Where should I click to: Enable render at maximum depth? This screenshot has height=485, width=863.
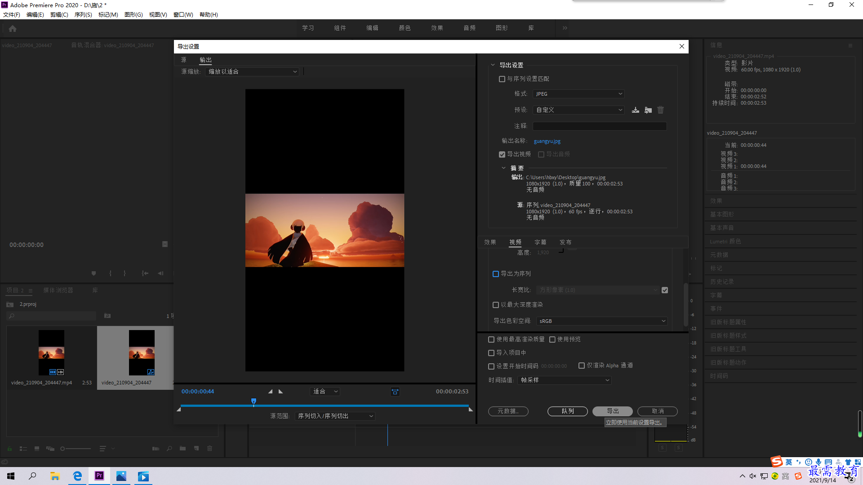(495, 305)
